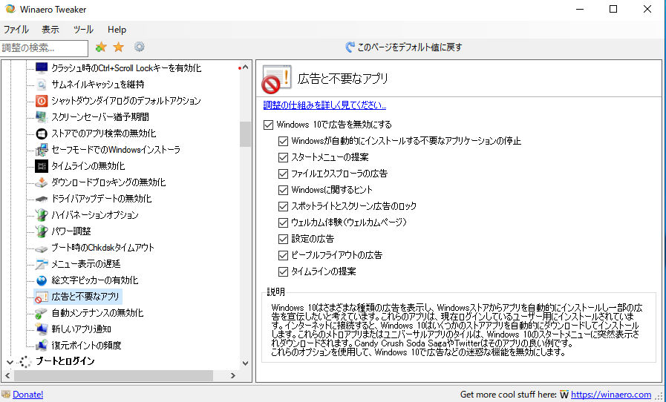This screenshot has width=666, height=402.
Task: Click drive icon for ブート時のChkdskタイムアウト
Action: [41, 248]
